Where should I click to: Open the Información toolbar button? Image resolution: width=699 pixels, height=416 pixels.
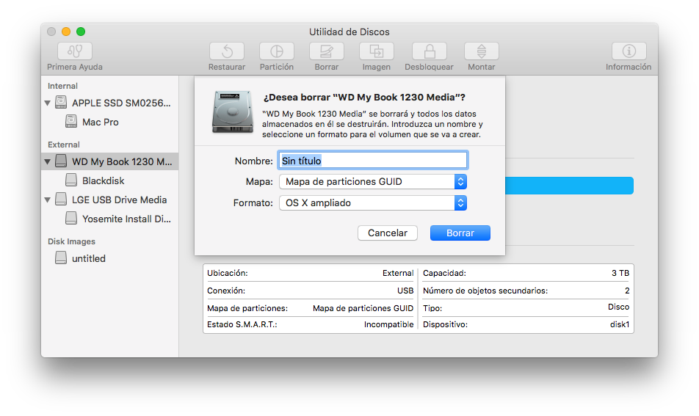coord(629,51)
